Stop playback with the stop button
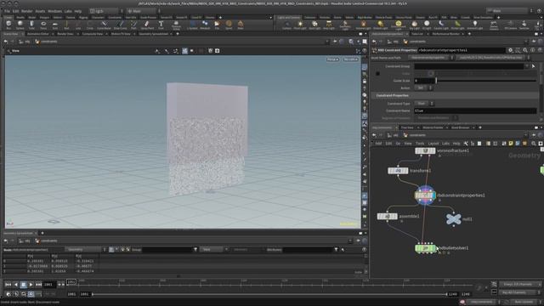The height and width of the screenshot is (306, 544). pos(23,285)
